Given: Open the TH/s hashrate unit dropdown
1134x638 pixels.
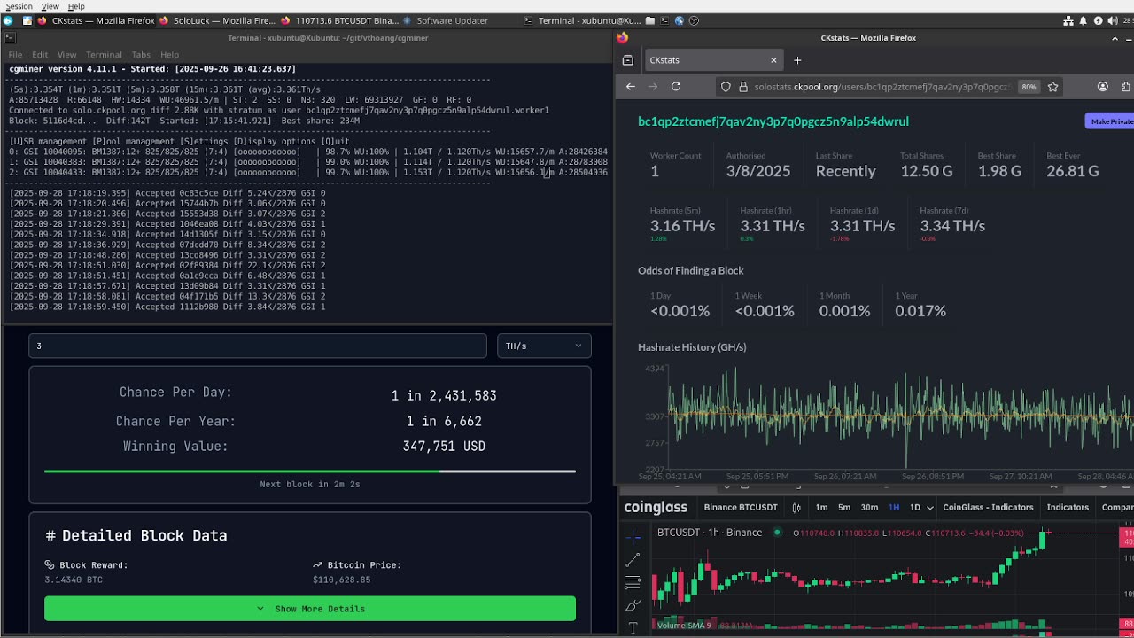Looking at the screenshot, I should 544,346.
